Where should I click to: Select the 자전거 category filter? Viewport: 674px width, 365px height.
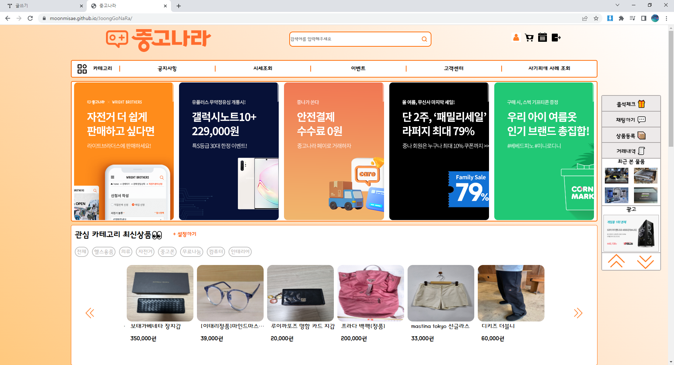145,252
